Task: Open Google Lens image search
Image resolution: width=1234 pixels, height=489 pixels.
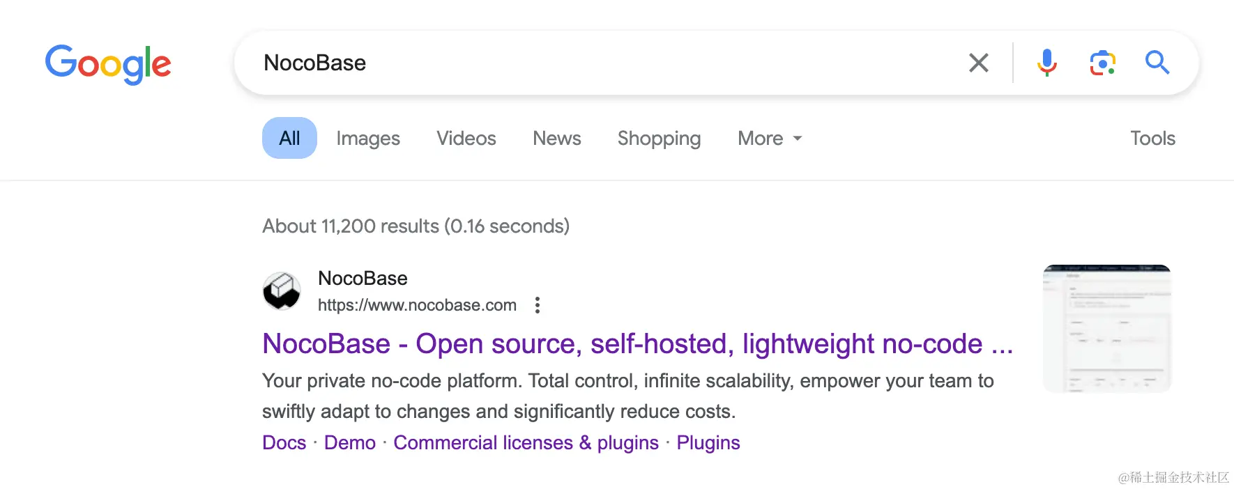Action: pyautogui.click(x=1102, y=63)
